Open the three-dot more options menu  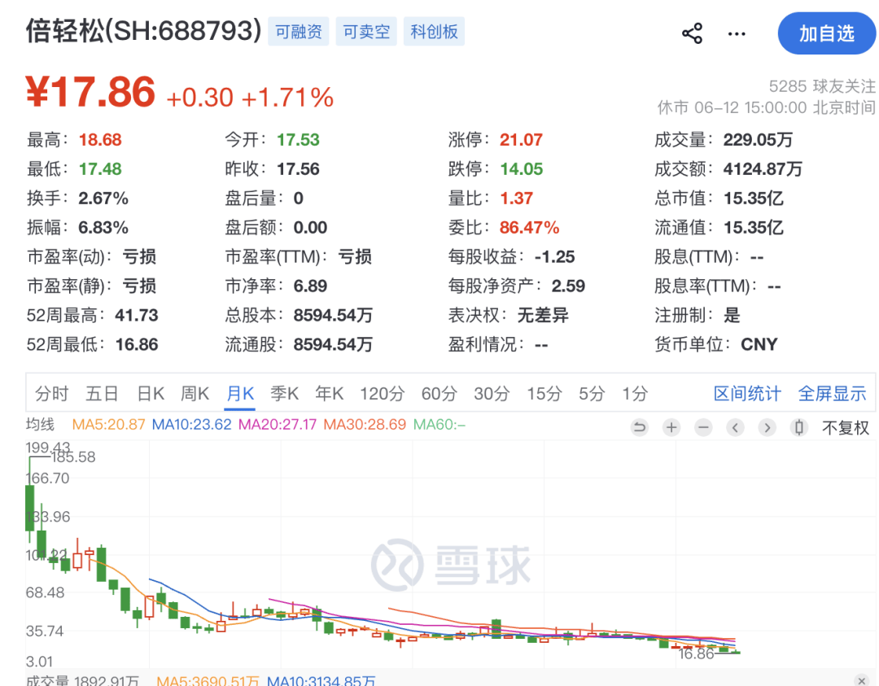737,34
